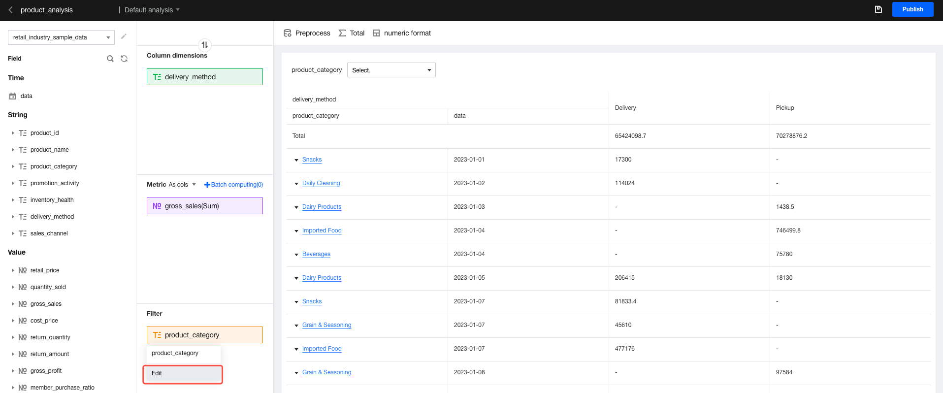Click the string icon of sales_channel
The height and width of the screenshot is (393, 943).
pos(23,233)
